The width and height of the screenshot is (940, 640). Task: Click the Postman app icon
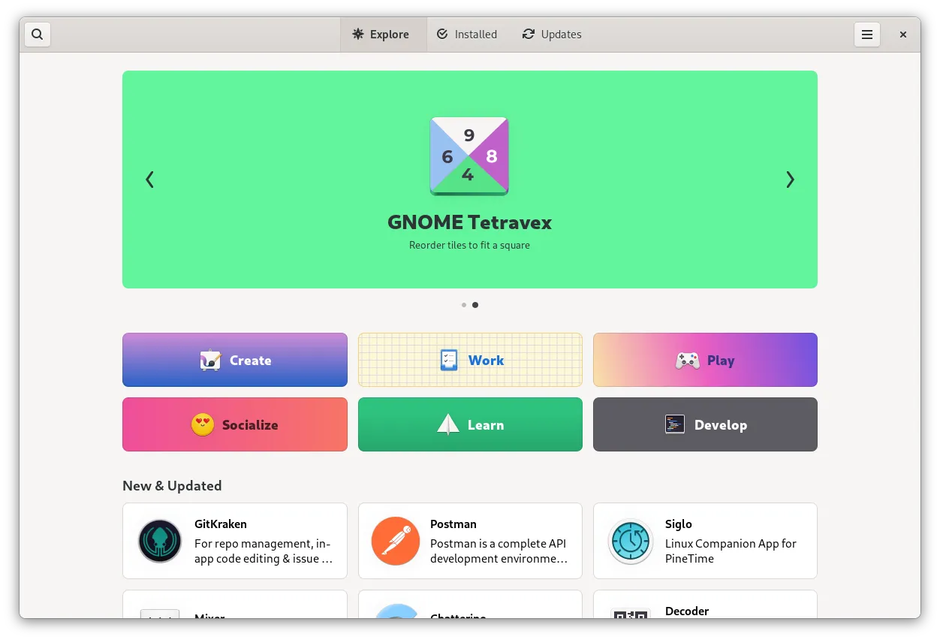(395, 541)
